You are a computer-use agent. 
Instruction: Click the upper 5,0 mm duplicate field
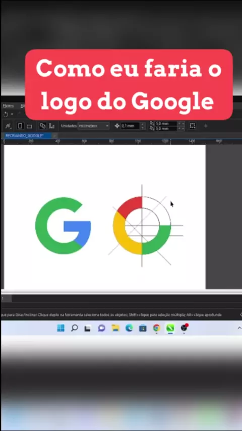tap(166, 124)
